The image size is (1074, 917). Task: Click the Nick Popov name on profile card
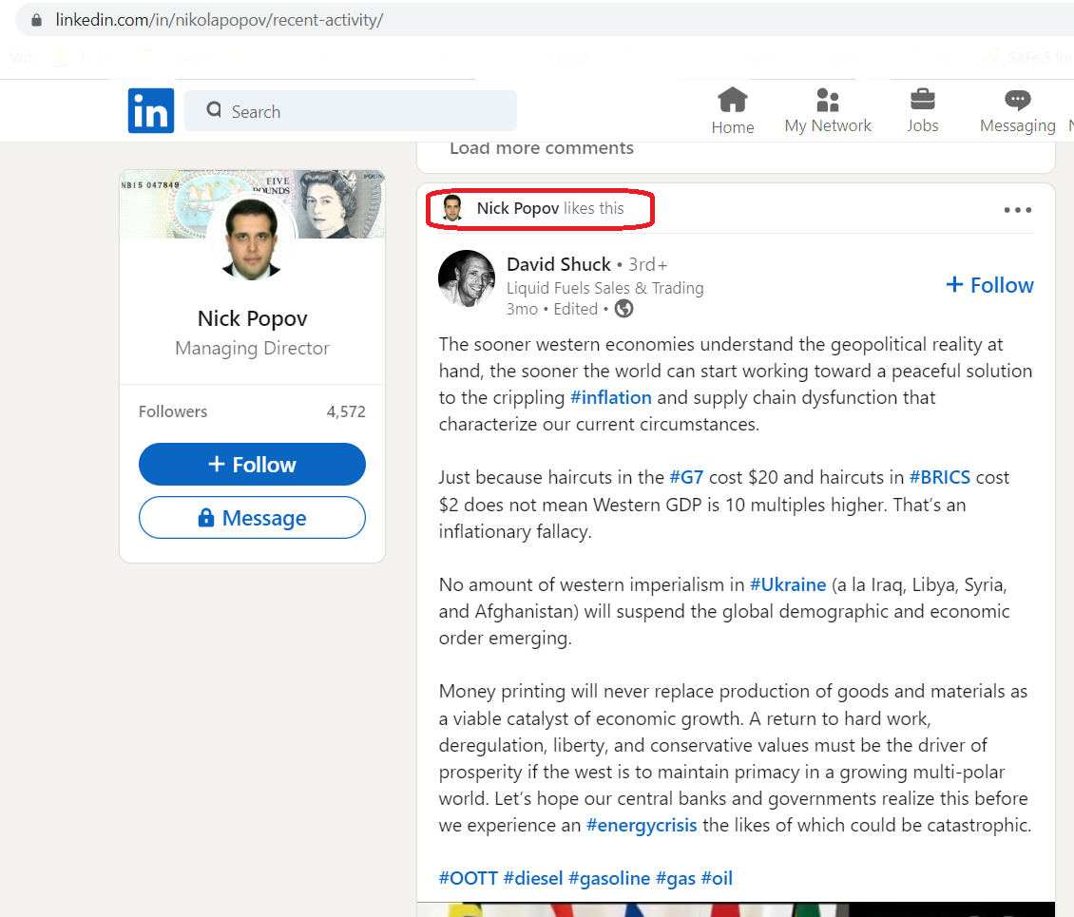(x=252, y=318)
